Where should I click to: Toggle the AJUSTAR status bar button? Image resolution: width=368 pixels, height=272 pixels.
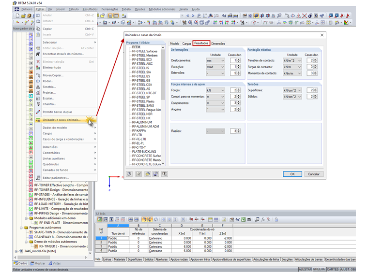click(305, 269)
